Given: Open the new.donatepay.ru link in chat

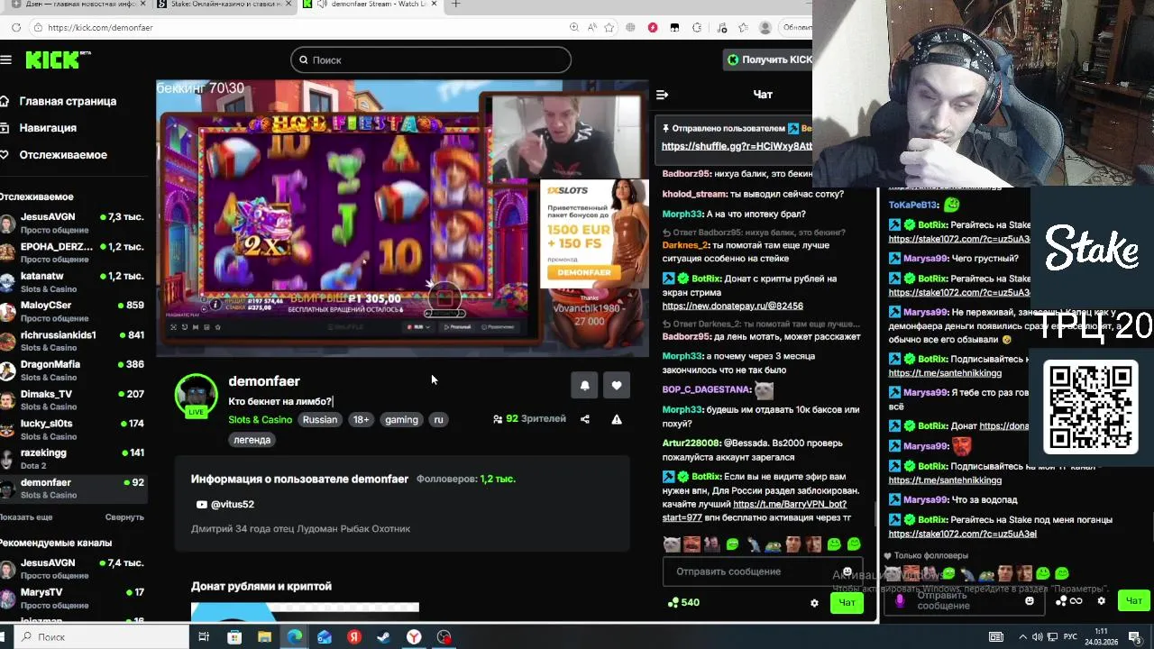Looking at the screenshot, I should pyautogui.click(x=732, y=306).
